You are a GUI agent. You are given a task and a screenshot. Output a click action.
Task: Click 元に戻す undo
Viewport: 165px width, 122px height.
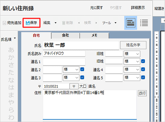point(96,8)
